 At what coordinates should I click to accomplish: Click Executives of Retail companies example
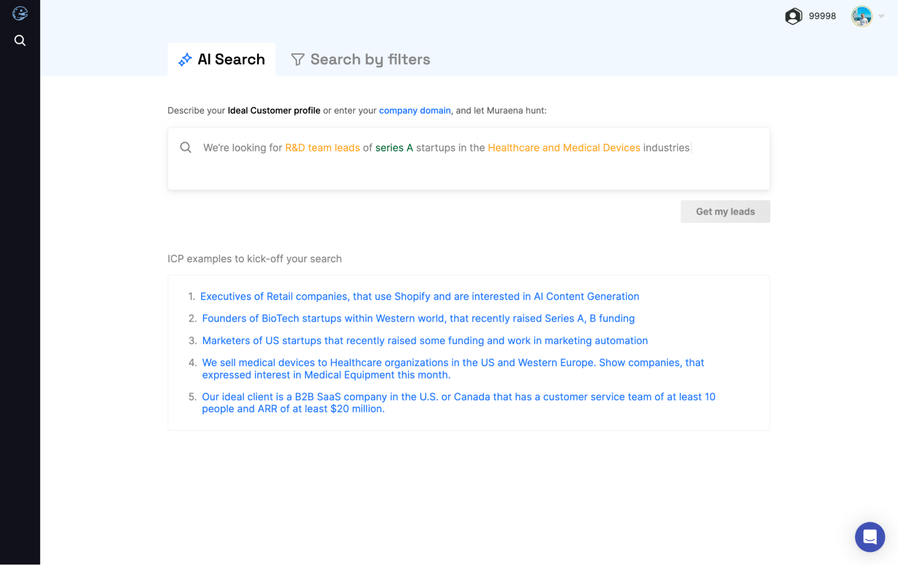point(420,296)
